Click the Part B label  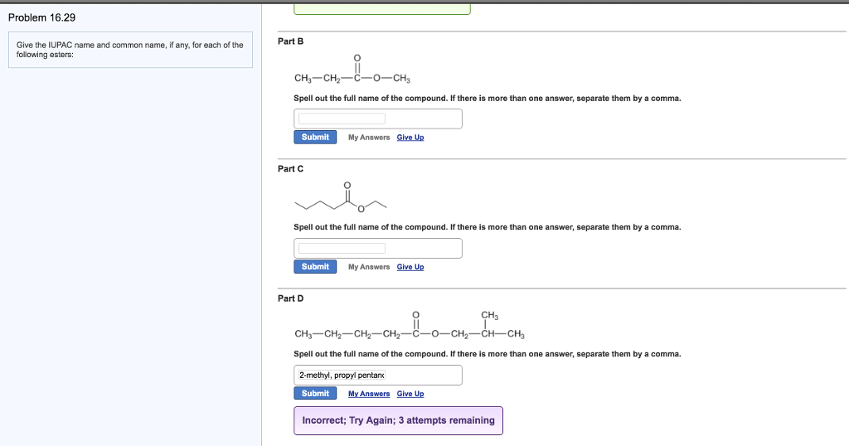coord(291,41)
